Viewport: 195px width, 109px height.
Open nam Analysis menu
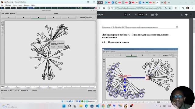(13, 14)
